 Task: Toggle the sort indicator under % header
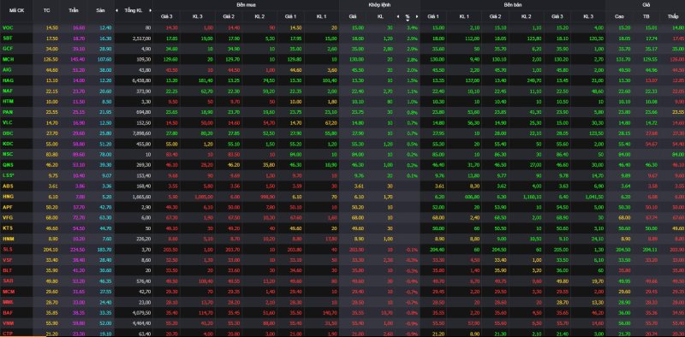click(408, 20)
